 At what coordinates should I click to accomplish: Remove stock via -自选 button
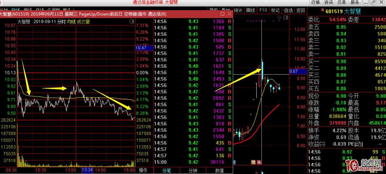(288, 11)
